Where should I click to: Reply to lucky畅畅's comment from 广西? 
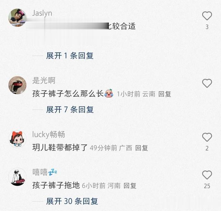click(142, 148)
